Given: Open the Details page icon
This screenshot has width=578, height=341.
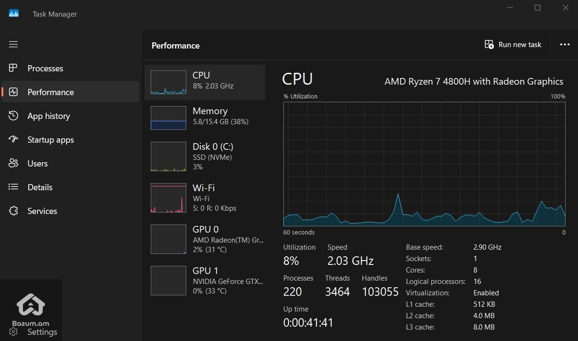Looking at the screenshot, I should coord(13,187).
